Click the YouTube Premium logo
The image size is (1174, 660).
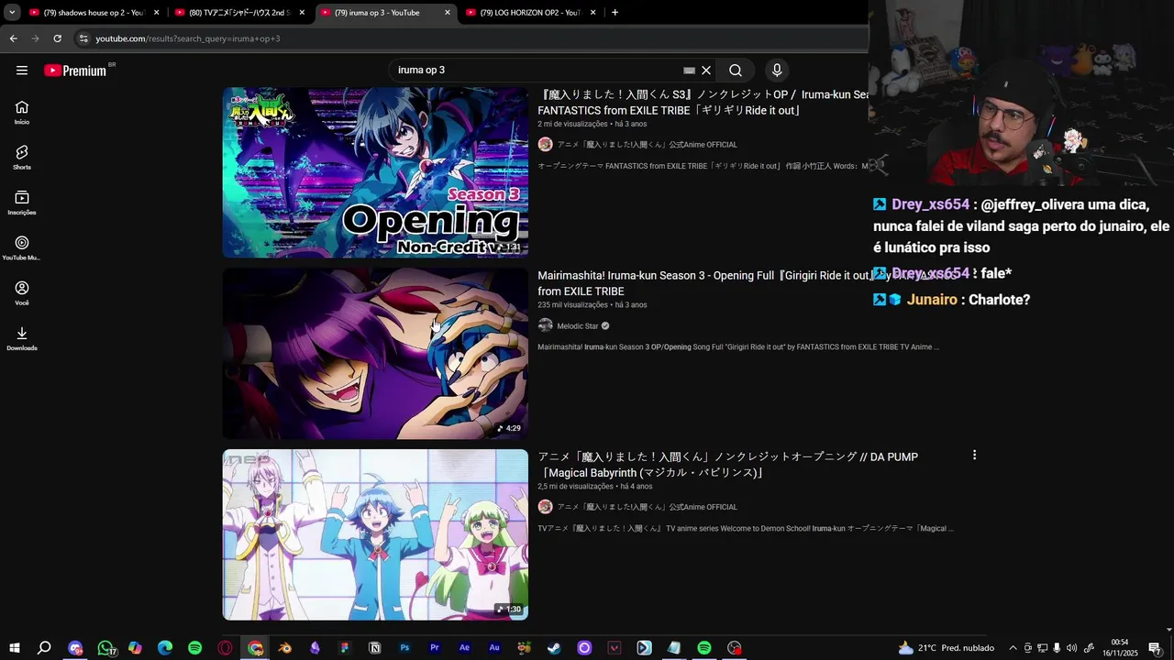point(75,71)
